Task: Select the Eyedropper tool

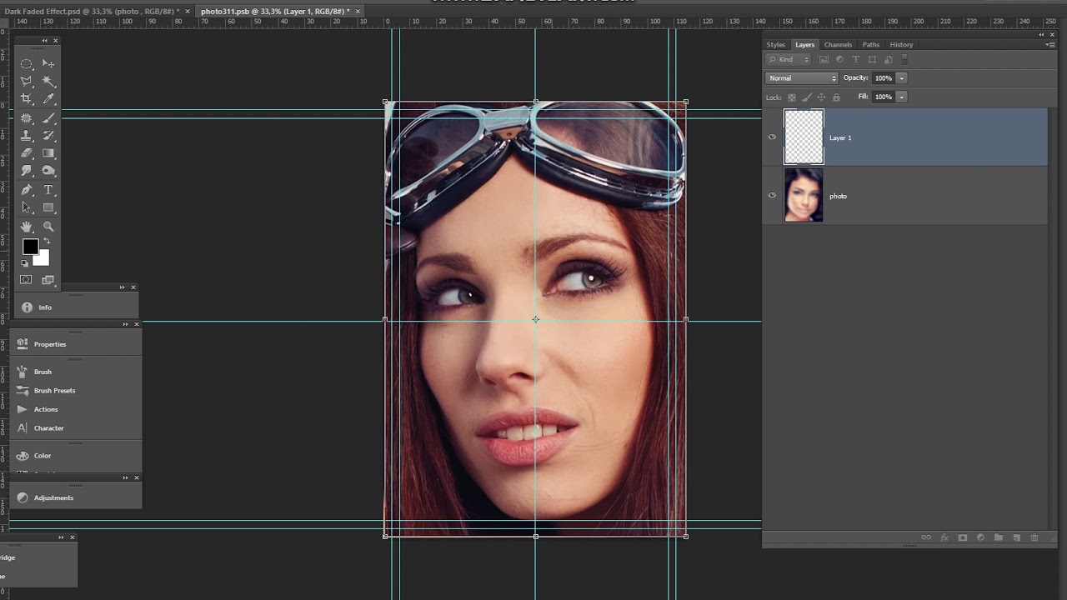Action: coord(48,99)
